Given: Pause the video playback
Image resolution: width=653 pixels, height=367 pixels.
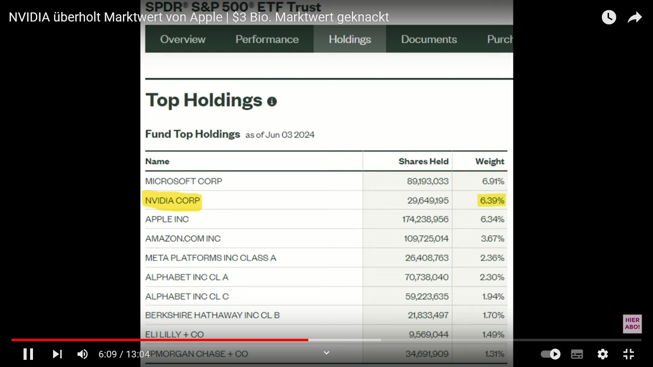Looking at the screenshot, I should pos(28,354).
